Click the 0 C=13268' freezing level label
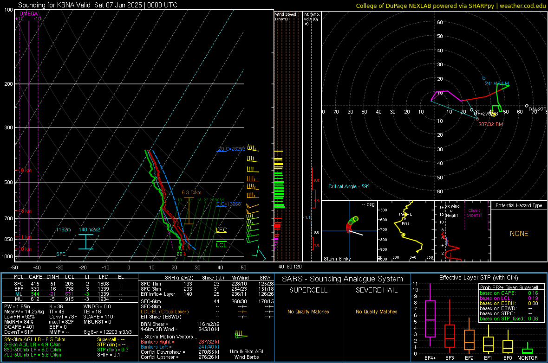 click(228, 204)
